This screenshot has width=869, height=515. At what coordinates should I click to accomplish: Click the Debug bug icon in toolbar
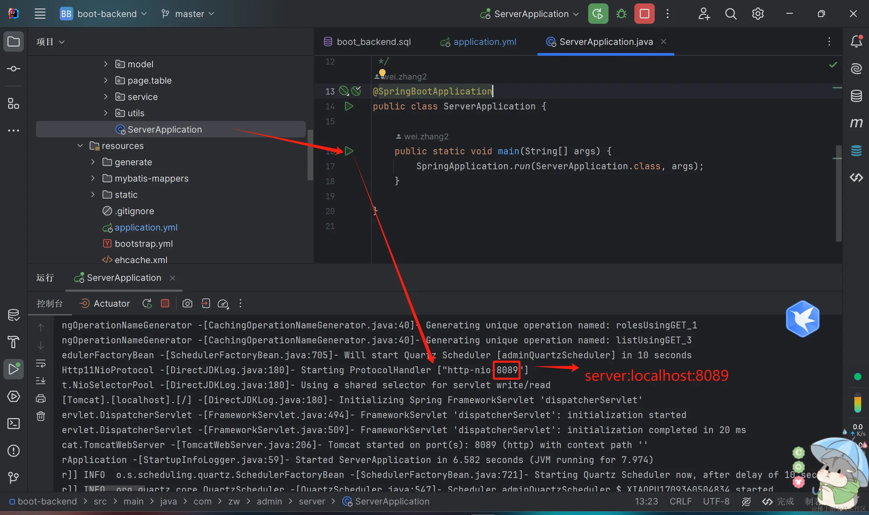pos(621,14)
